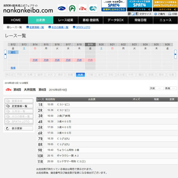Open the 8R race entry button
Screen dimensions: 178x178
(40, 144)
